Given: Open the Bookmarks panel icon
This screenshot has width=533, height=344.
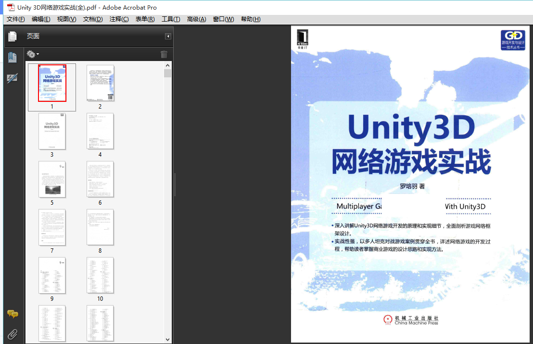Looking at the screenshot, I should coord(12,57).
